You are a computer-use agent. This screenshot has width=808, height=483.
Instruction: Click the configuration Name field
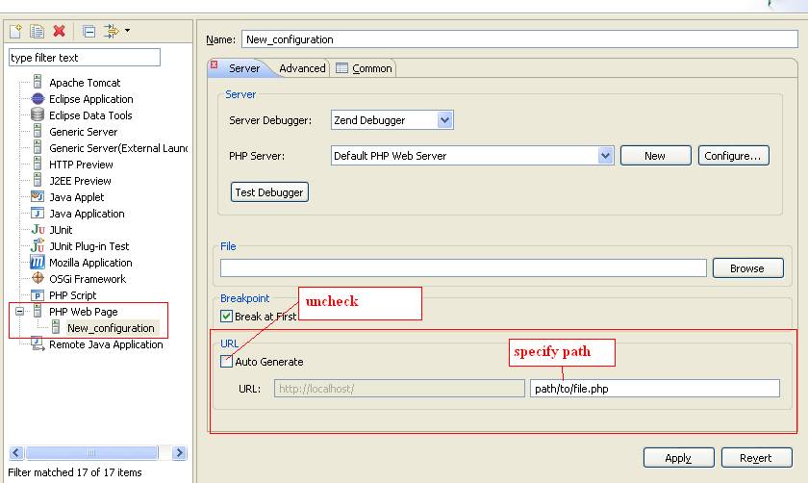point(519,39)
